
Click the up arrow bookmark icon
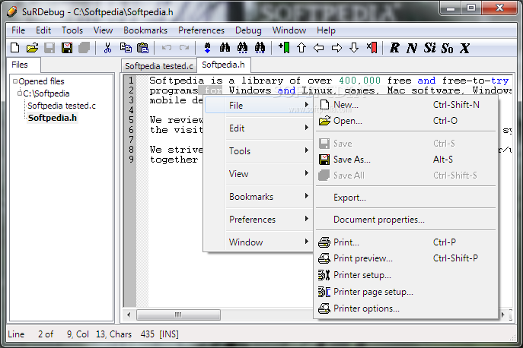(x=301, y=48)
